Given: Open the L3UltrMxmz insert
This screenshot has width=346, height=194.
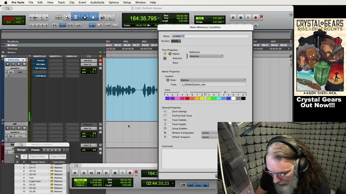Looking at the screenshot, I should point(41,76).
